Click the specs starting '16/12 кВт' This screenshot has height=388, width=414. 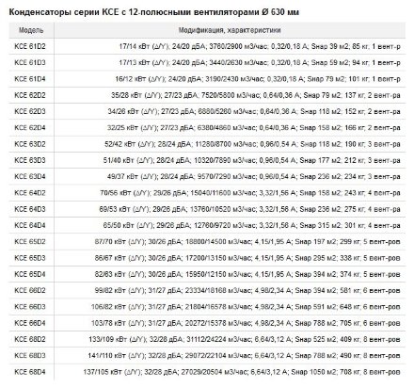[258, 79]
